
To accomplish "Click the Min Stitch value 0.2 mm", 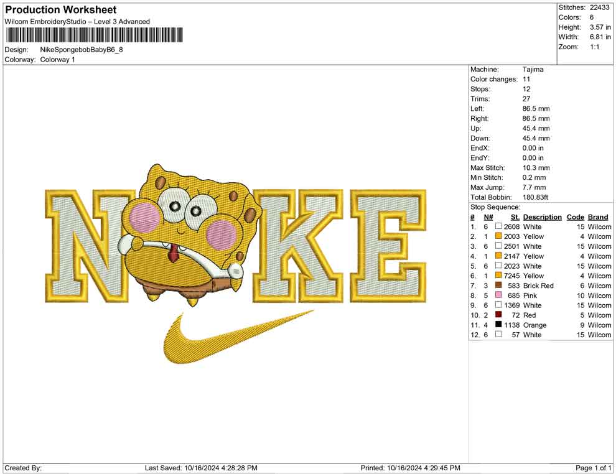I will pyautogui.click(x=534, y=177).
